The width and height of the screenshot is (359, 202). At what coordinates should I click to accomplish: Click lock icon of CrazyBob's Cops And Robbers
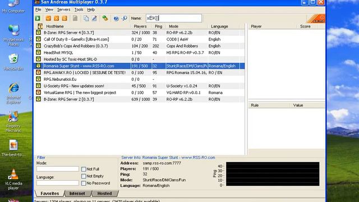coord(38,46)
